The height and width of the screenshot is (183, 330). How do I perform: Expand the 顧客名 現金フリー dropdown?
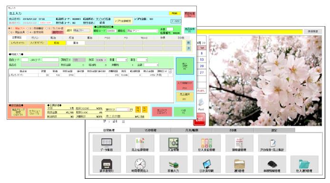click(157, 31)
